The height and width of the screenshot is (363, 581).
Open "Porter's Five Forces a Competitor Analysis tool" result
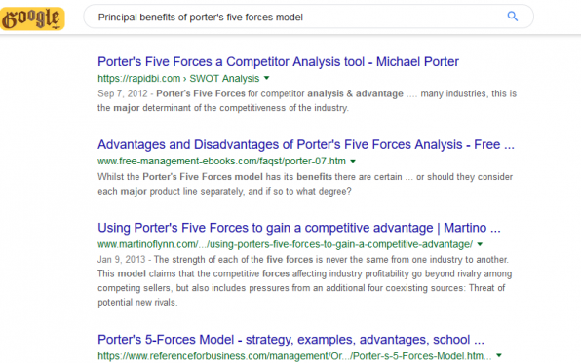tap(278, 61)
